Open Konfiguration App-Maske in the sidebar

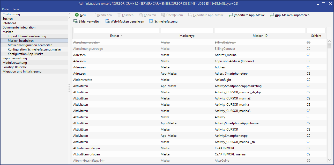pyautogui.click(x=25, y=54)
